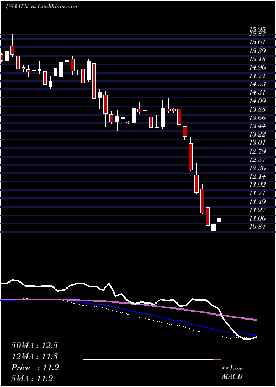This screenshot has height=387, width=276.
Task: Click the 15.18 price axis label
Action: click(x=257, y=59)
